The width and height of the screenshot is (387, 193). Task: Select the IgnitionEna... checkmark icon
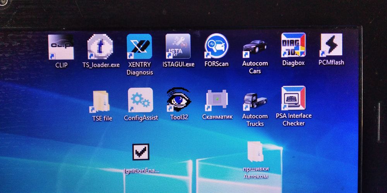(x=141, y=152)
